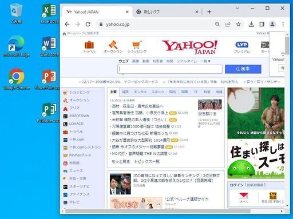Select the IT news tab

click(196, 92)
